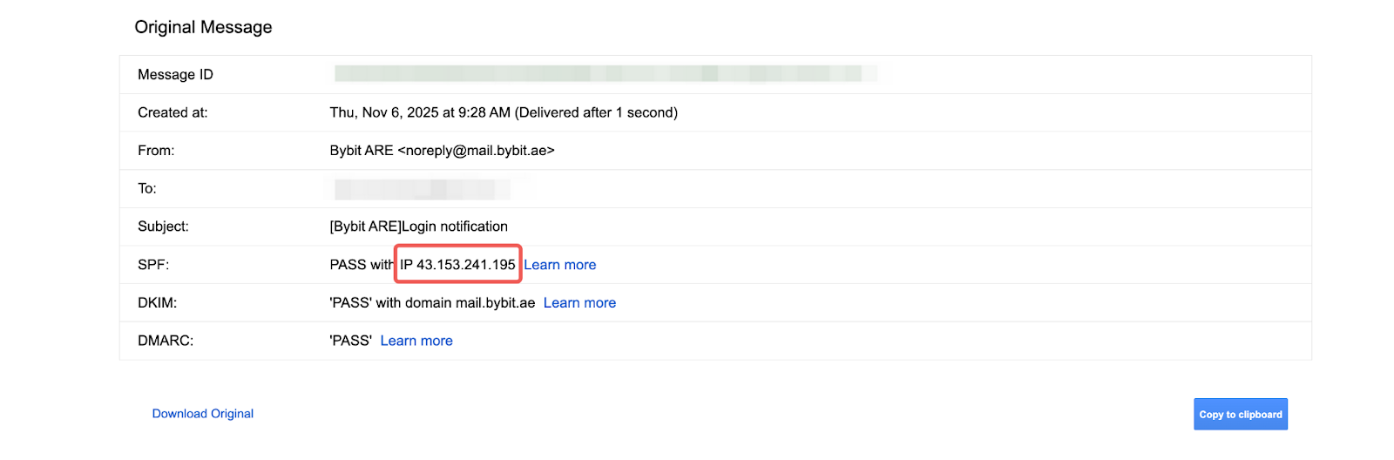This screenshot has width=1394, height=460.
Task: Click the Subject row label
Action: [163, 227]
